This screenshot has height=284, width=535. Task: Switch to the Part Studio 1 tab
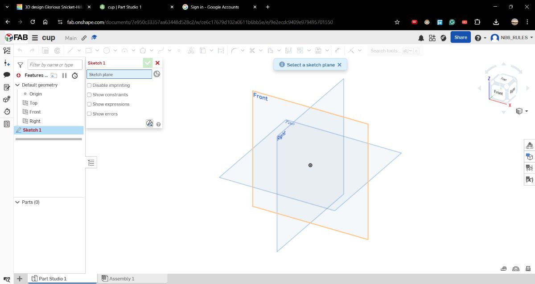pos(62,279)
